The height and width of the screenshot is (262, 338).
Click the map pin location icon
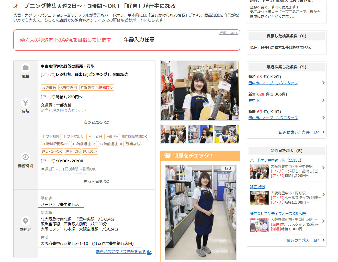(26, 221)
